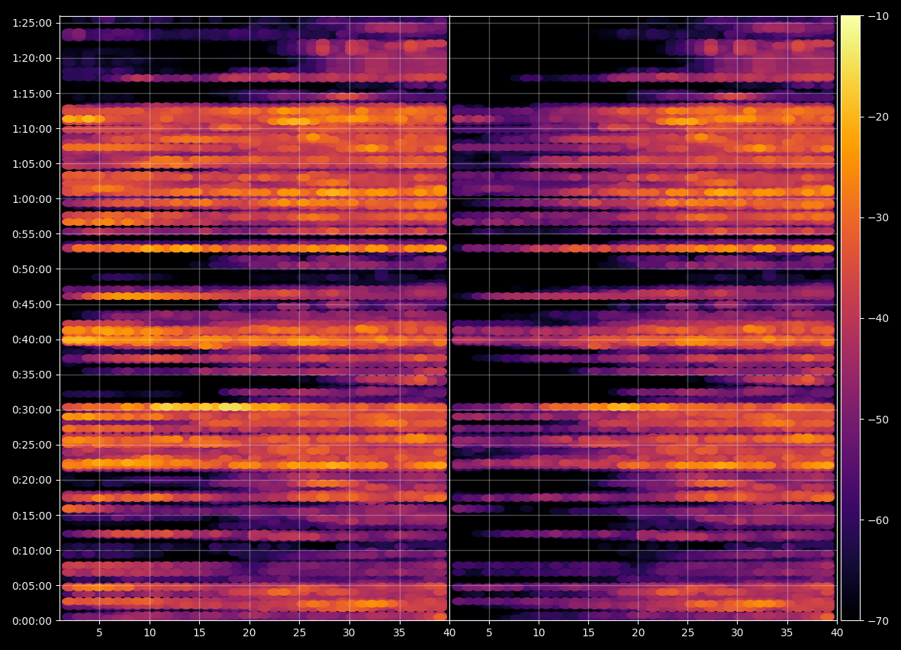Select x-axis label 30 of right heatmap

click(x=737, y=632)
